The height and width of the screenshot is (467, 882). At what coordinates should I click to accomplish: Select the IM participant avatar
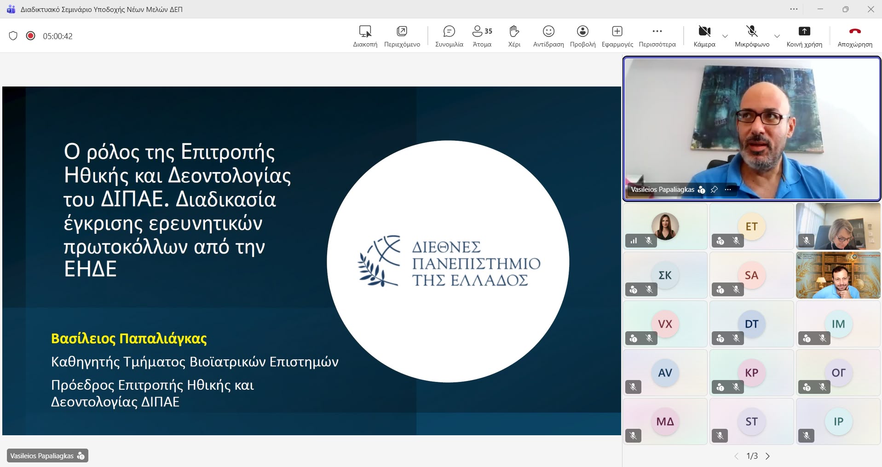click(838, 324)
